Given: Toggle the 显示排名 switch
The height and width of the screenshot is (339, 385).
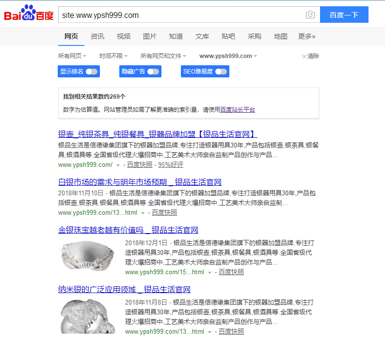Looking at the screenshot, I should click(x=92, y=72).
